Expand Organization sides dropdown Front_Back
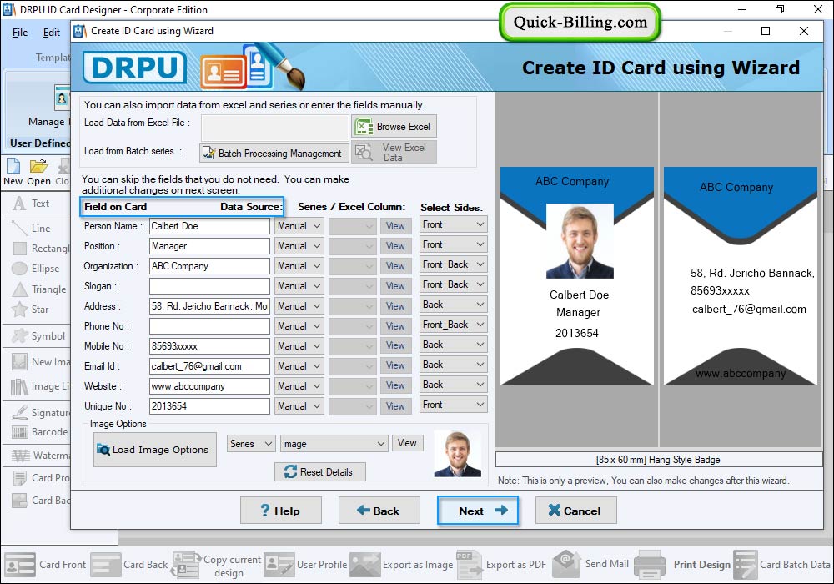The height and width of the screenshot is (584, 834). 453,264
